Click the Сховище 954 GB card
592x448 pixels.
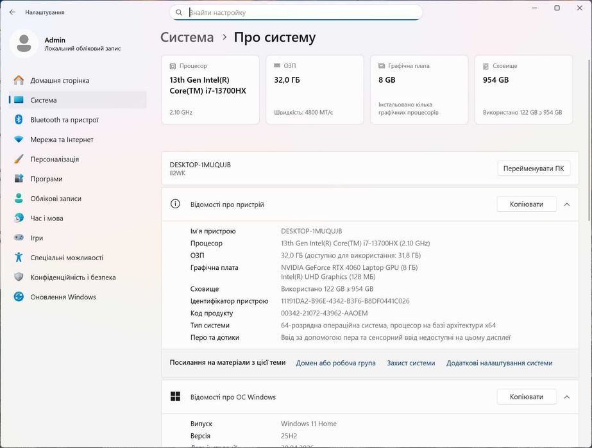click(523, 90)
